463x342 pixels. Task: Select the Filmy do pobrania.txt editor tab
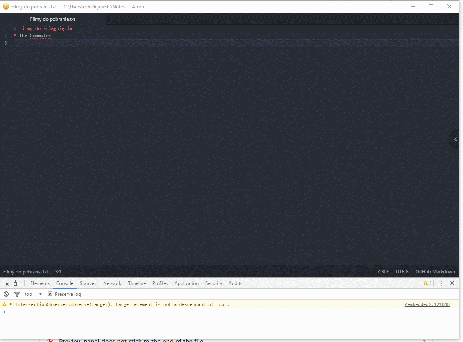point(53,19)
